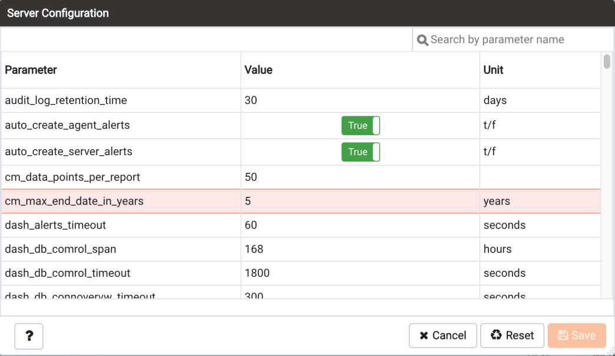Click the hours unit cell
Image resolution: width=615 pixels, height=356 pixels.
tap(540, 249)
